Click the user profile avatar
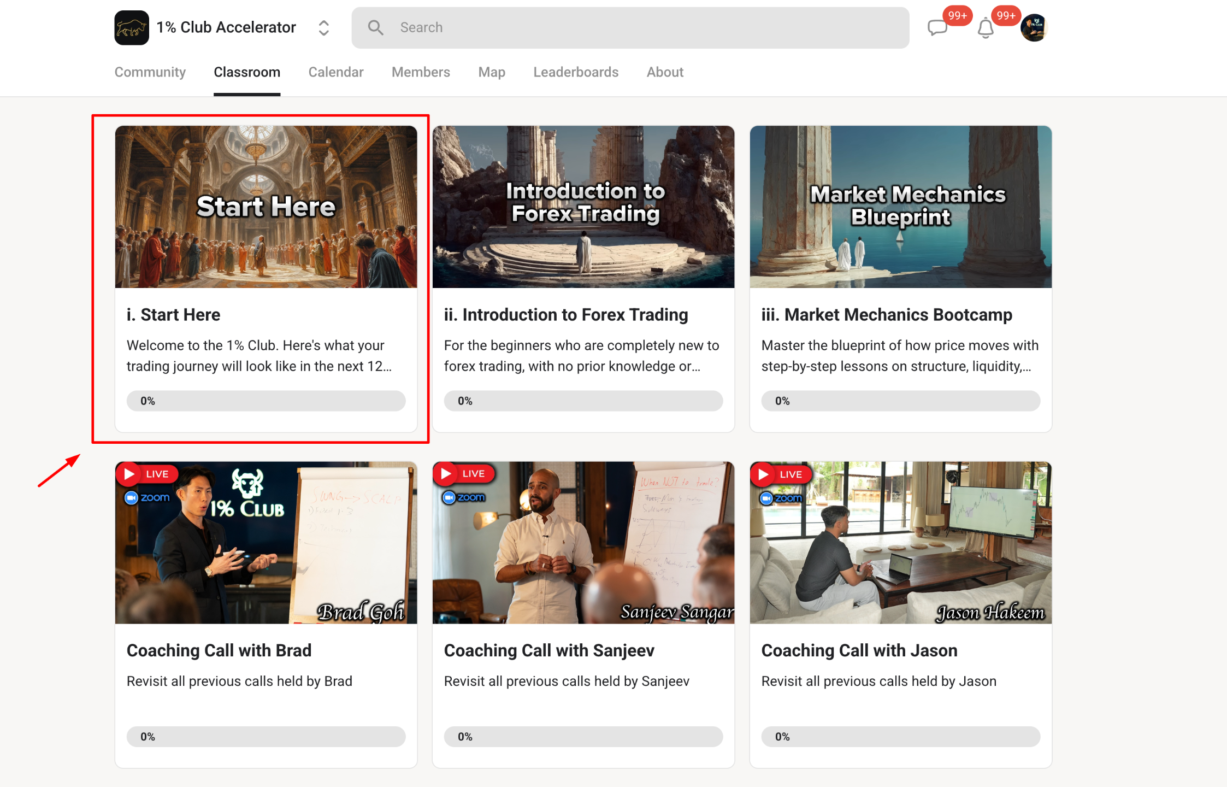This screenshot has width=1227, height=787. tap(1034, 28)
